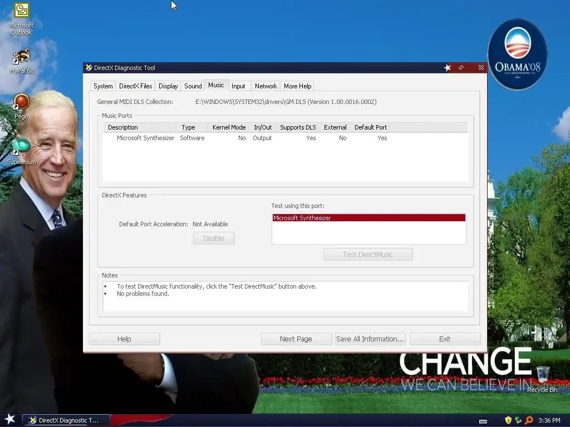Click the Description column header

[140, 127]
